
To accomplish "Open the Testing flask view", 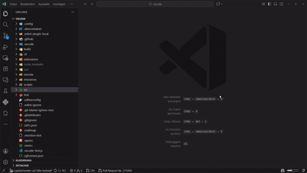I will point(5,91).
